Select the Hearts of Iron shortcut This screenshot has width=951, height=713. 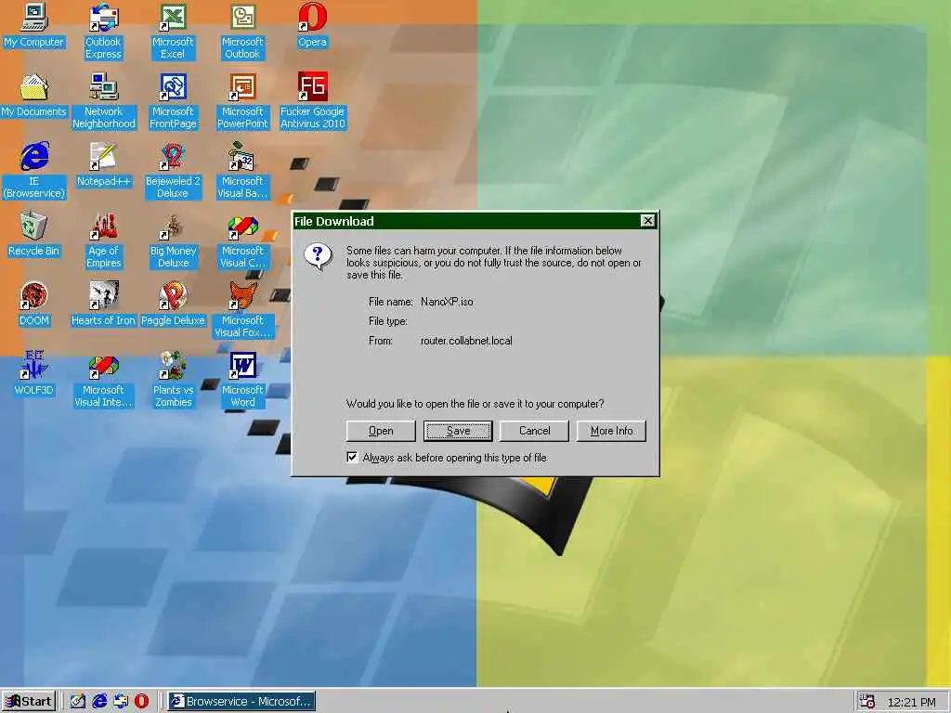pos(104,305)
